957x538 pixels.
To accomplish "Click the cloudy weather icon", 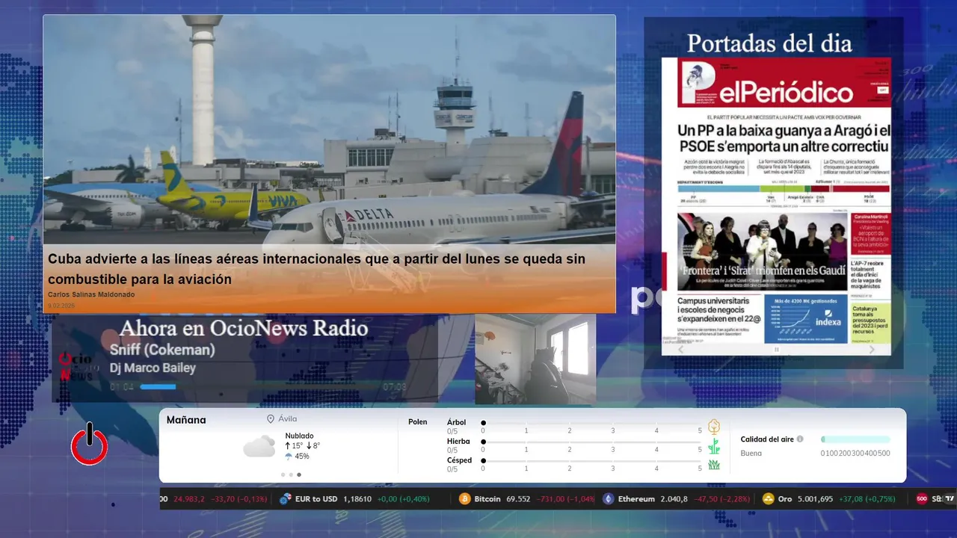I will click(x=259, y=446).
